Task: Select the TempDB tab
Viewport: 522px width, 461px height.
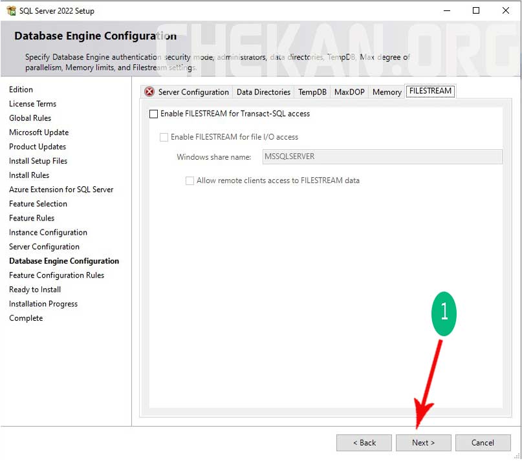Action: tap(312, 92)
